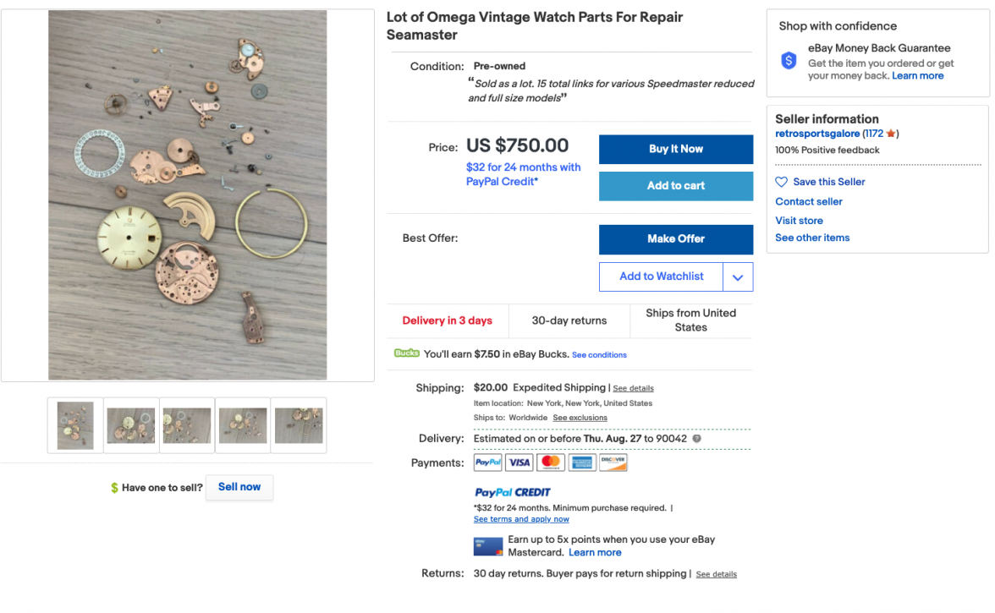Open seller profile retrosportsgalore
The image size is (995, 613).
pos(817,134)
